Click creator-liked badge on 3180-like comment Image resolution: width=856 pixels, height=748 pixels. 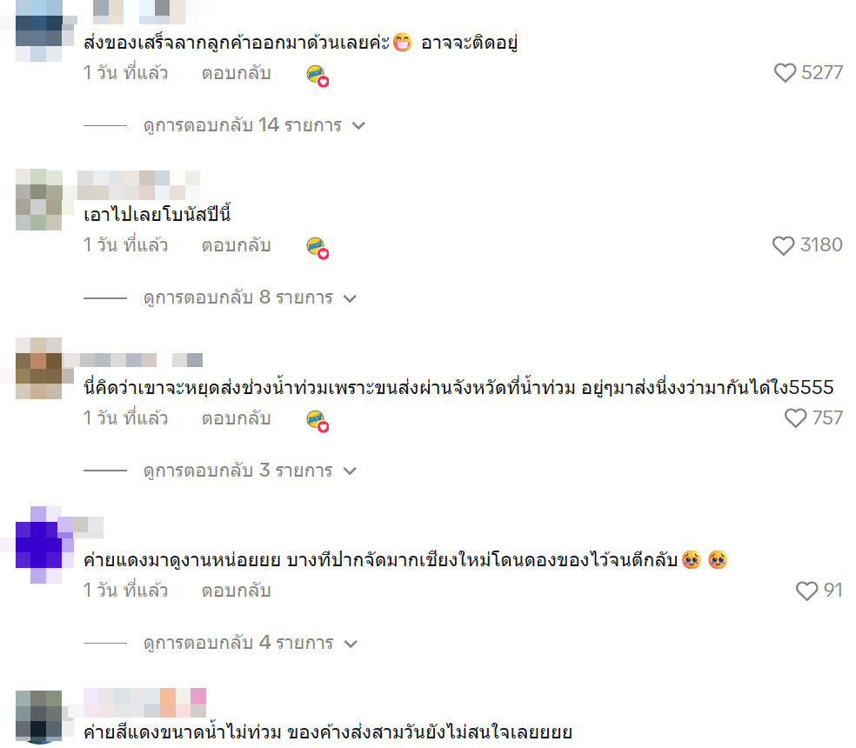click(318, 248)
